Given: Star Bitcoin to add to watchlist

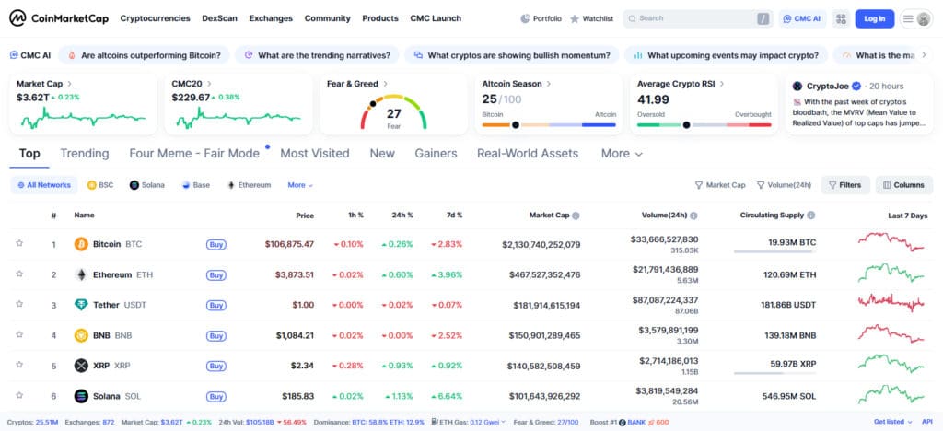Looking at the screenshot, I should click(19, 244).
